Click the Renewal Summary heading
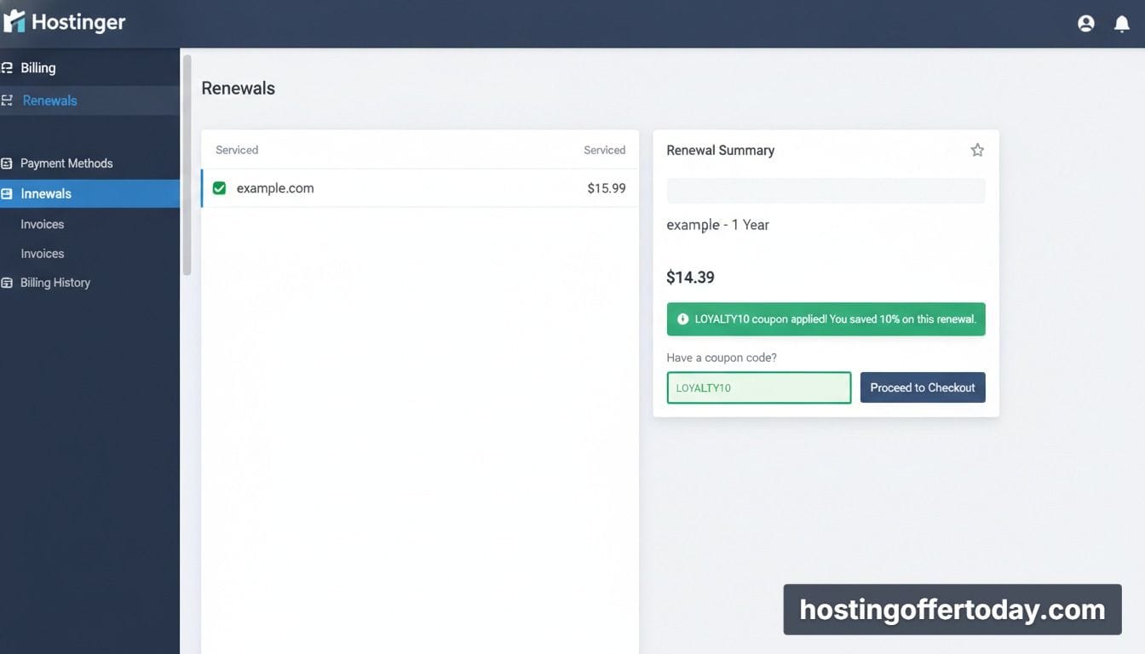1145x654 pixels. point(720,150)
